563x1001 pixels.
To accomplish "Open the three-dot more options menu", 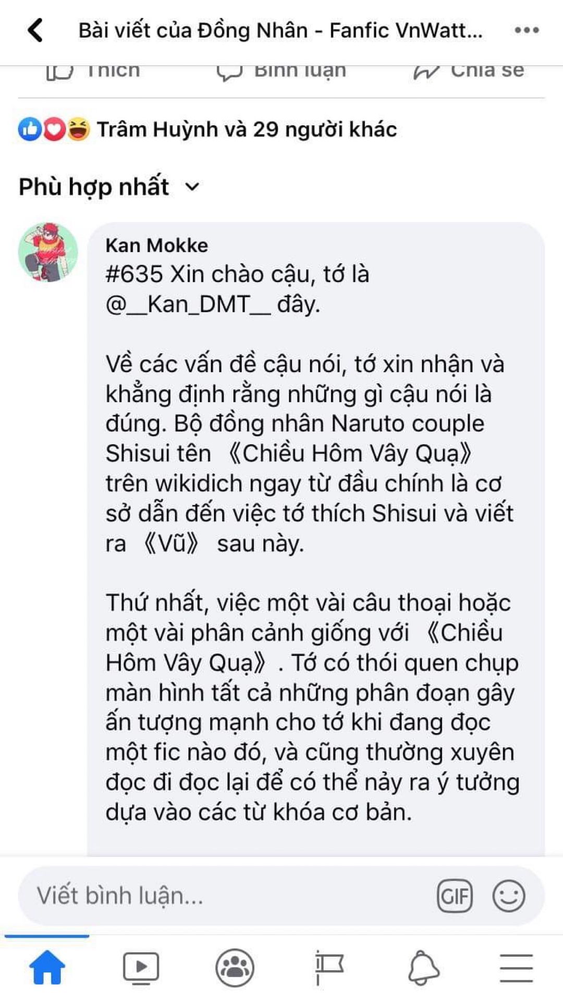I will 527,30.
